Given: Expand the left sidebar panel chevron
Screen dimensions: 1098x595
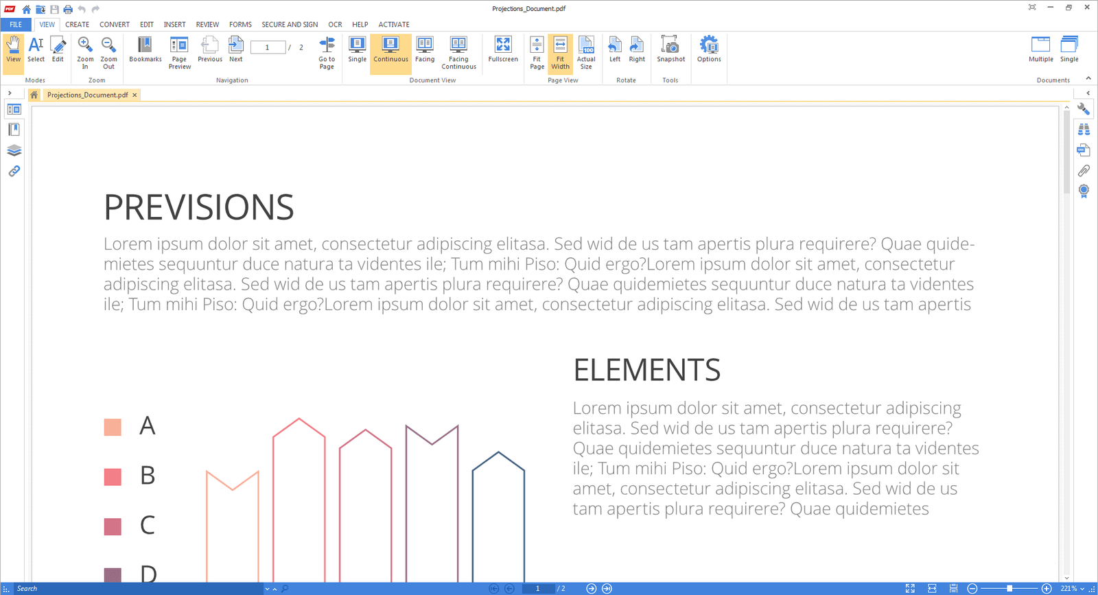Looking at the screenshot, I should click(x=10, y=93).
